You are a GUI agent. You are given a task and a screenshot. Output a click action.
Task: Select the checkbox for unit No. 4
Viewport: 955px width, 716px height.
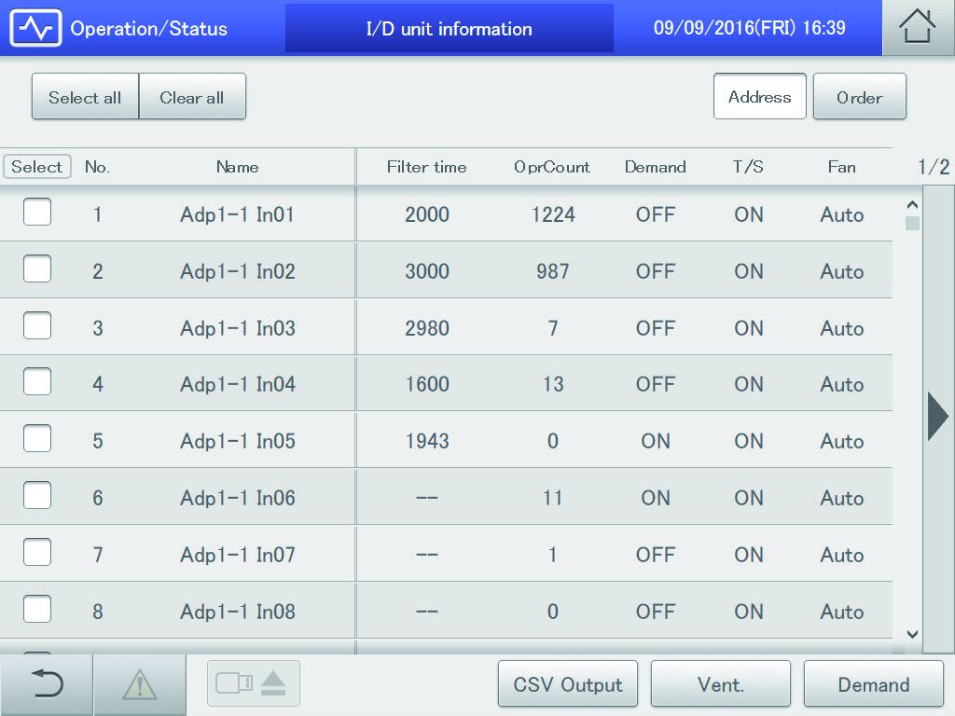tap(37, 383)
